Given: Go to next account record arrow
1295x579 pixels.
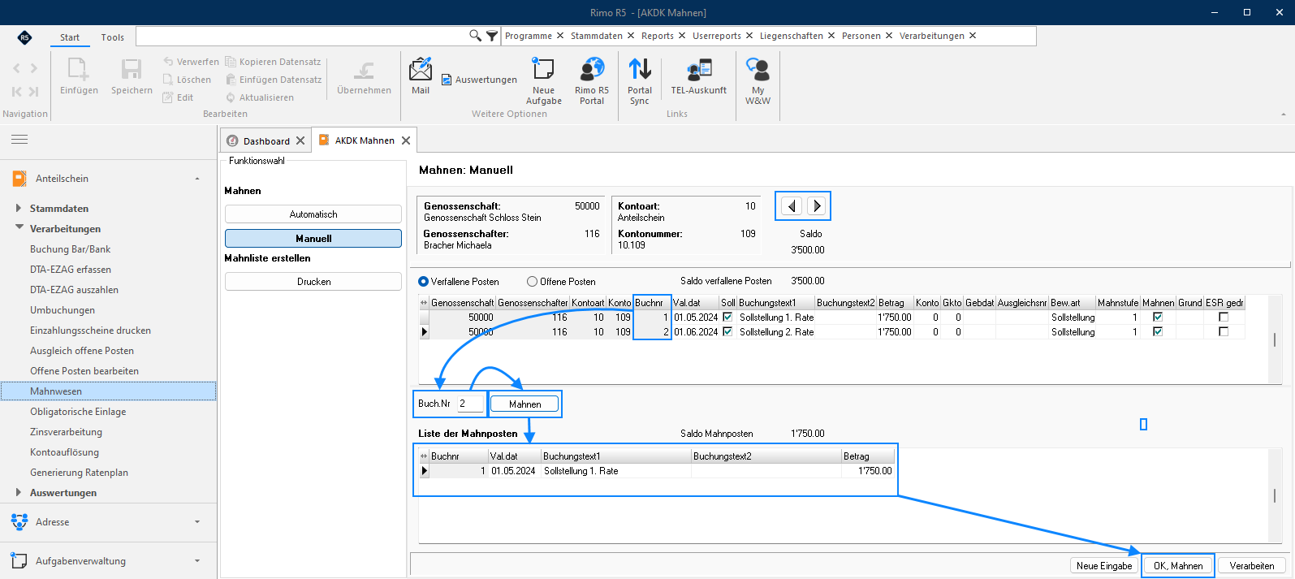Looking at the screenshot, I should 817,206.
